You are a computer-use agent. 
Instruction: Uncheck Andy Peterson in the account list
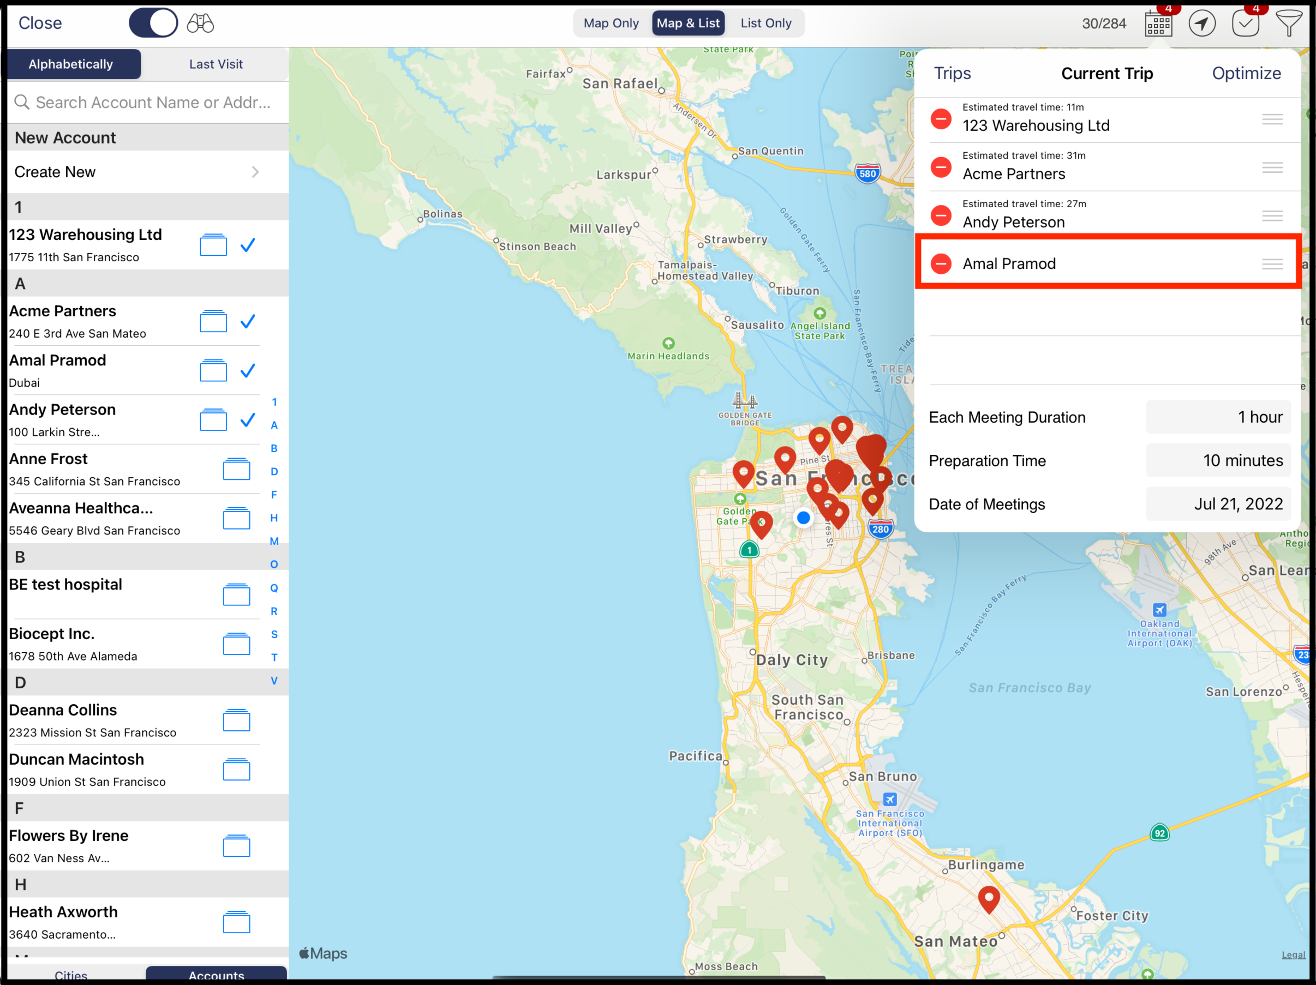pyautogui.click(x=248, y=420)
